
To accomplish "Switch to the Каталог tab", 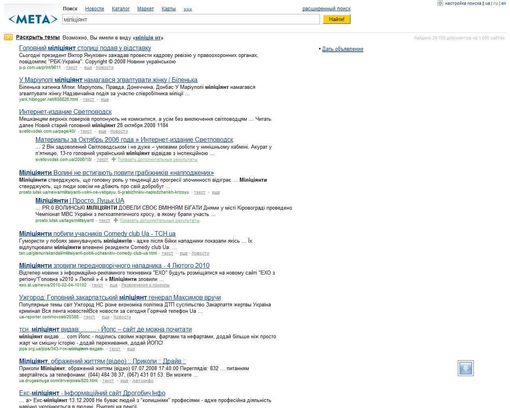I will click(121, 9).
